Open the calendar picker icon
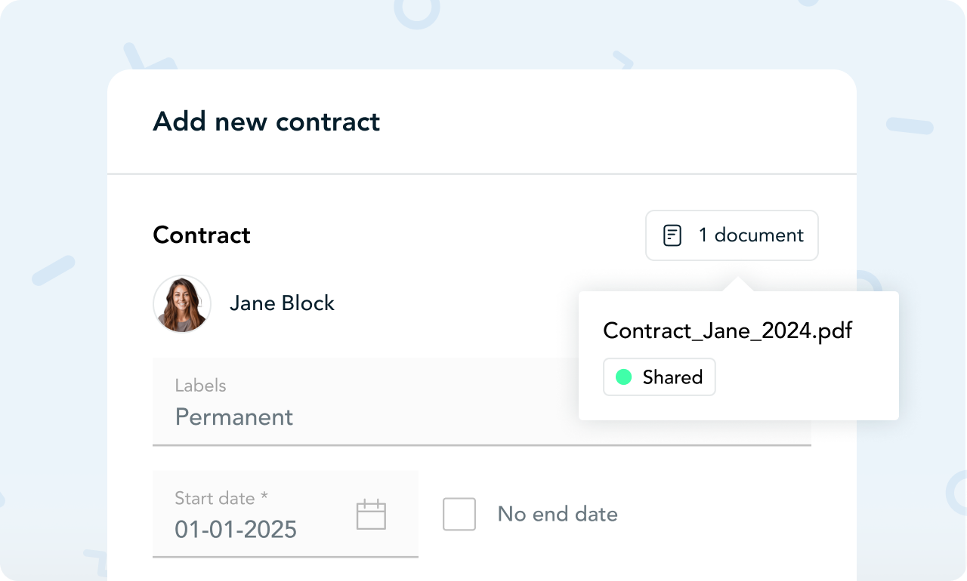Viewport: 967px width, 581px height. point(371,515)
